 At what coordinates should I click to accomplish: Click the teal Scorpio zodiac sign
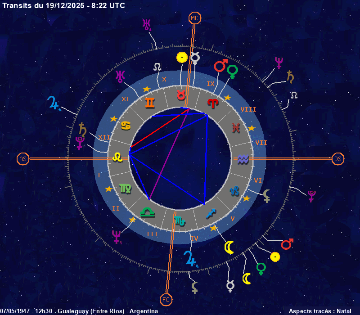179,220
